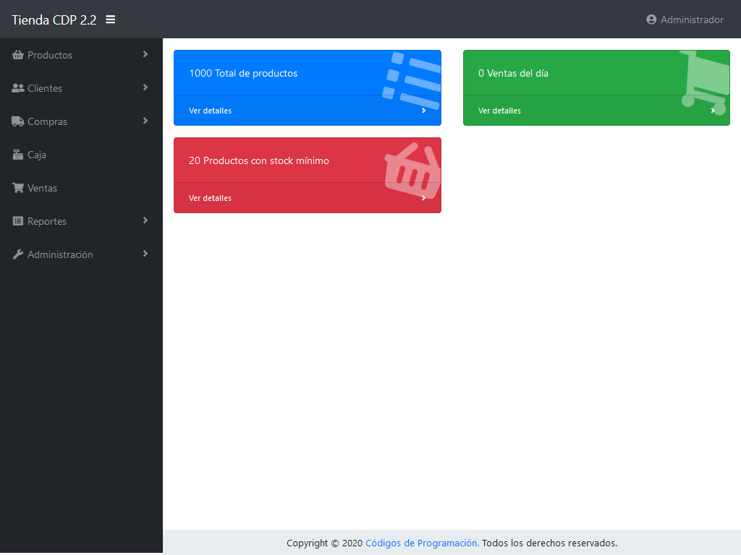Click the Ventas shopping cart icon
741x555 pixels.
tap(18, 188)
